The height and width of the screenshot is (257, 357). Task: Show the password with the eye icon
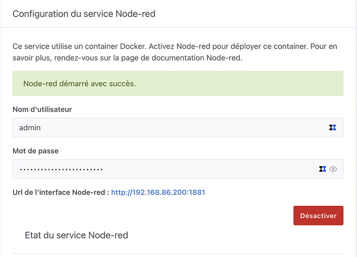click(x=333, y=169)
